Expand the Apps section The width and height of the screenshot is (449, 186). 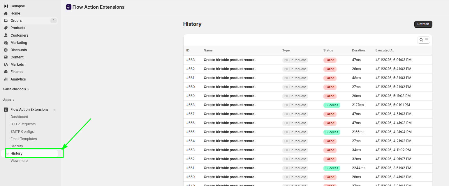pyautogui.click(x=9, y=100)
